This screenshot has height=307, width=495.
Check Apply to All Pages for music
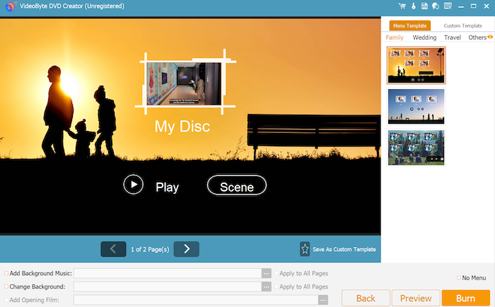click(x=276, y=273)
